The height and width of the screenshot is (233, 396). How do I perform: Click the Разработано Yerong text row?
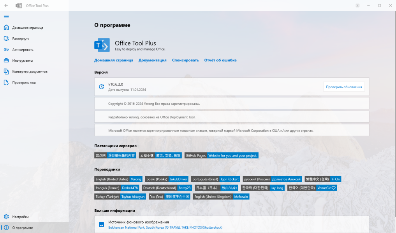click(x=232, y=117)
